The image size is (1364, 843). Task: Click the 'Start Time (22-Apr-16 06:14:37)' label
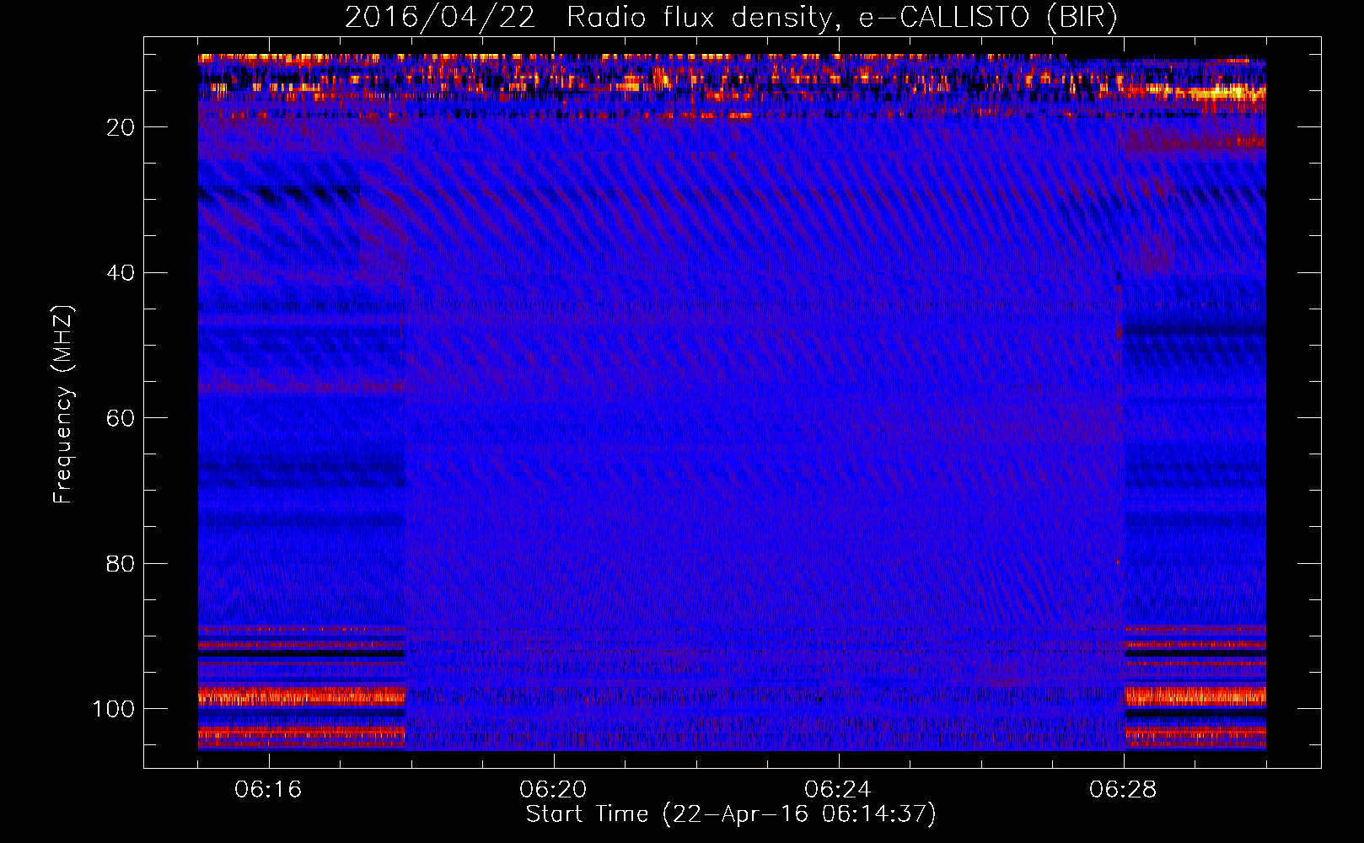click(x=731, y=814)
